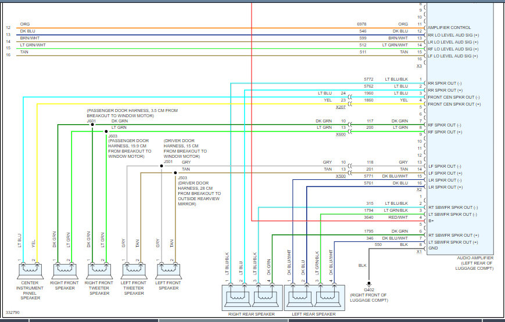Click the Left Front Speaker symbol
Viewport: 505px width, 322px height.
(x=168, y=270)
